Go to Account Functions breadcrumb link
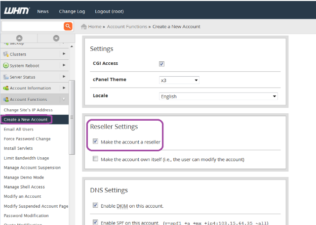 127,26
